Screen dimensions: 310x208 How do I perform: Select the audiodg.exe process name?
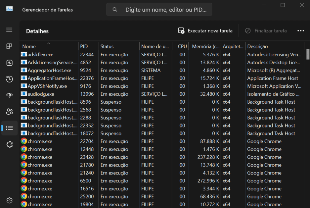click(41, 94)
